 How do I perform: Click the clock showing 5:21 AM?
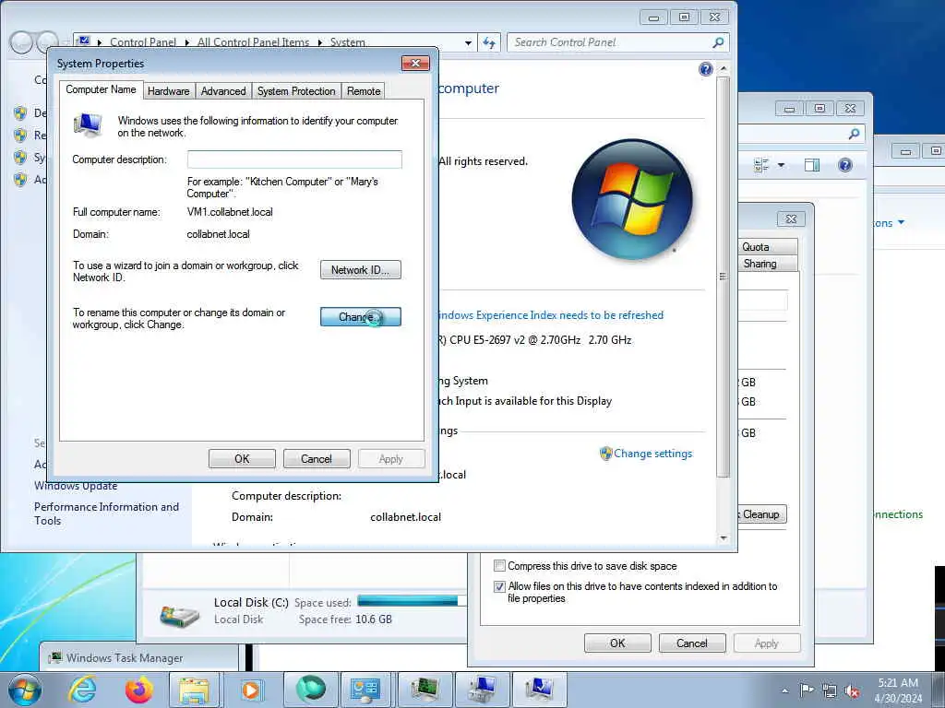(898, 690)
